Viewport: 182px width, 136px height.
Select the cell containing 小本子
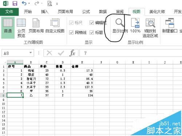pos(31,83)
